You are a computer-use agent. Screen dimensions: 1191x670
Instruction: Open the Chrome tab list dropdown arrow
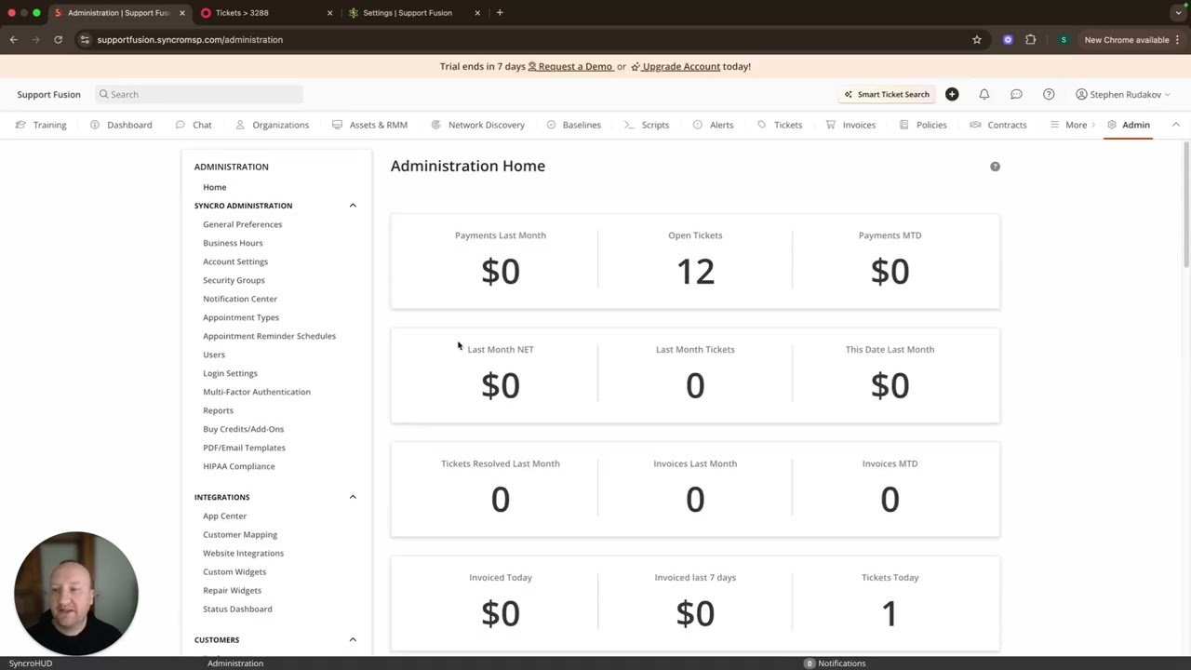pos(1178,13)
